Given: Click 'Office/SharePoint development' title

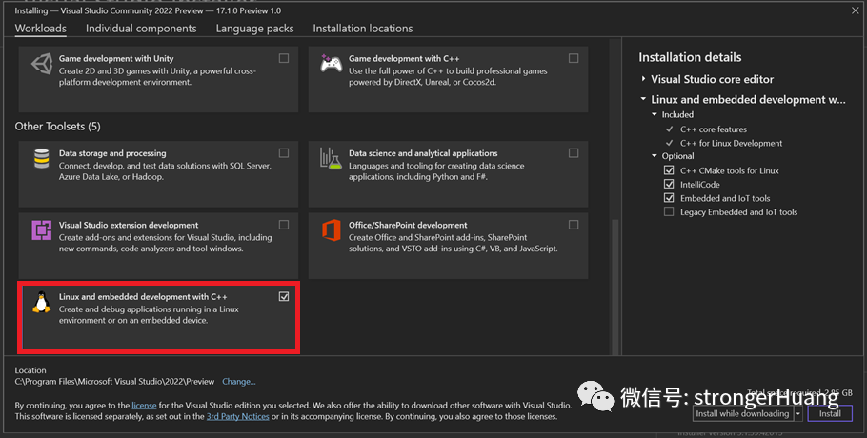Looking at the screenshot, I should click(408, 225).
